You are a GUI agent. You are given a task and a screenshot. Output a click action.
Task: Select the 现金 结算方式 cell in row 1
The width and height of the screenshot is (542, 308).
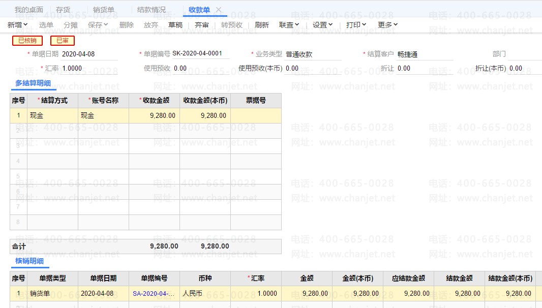pos(52,115)
